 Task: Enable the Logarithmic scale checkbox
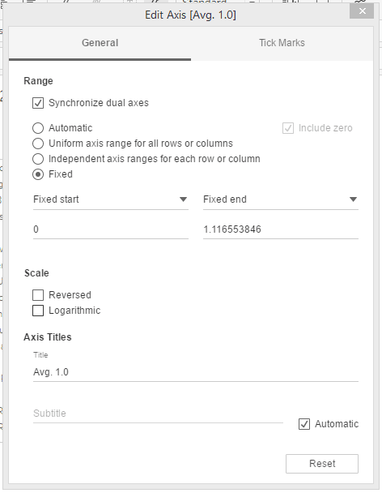38,311
